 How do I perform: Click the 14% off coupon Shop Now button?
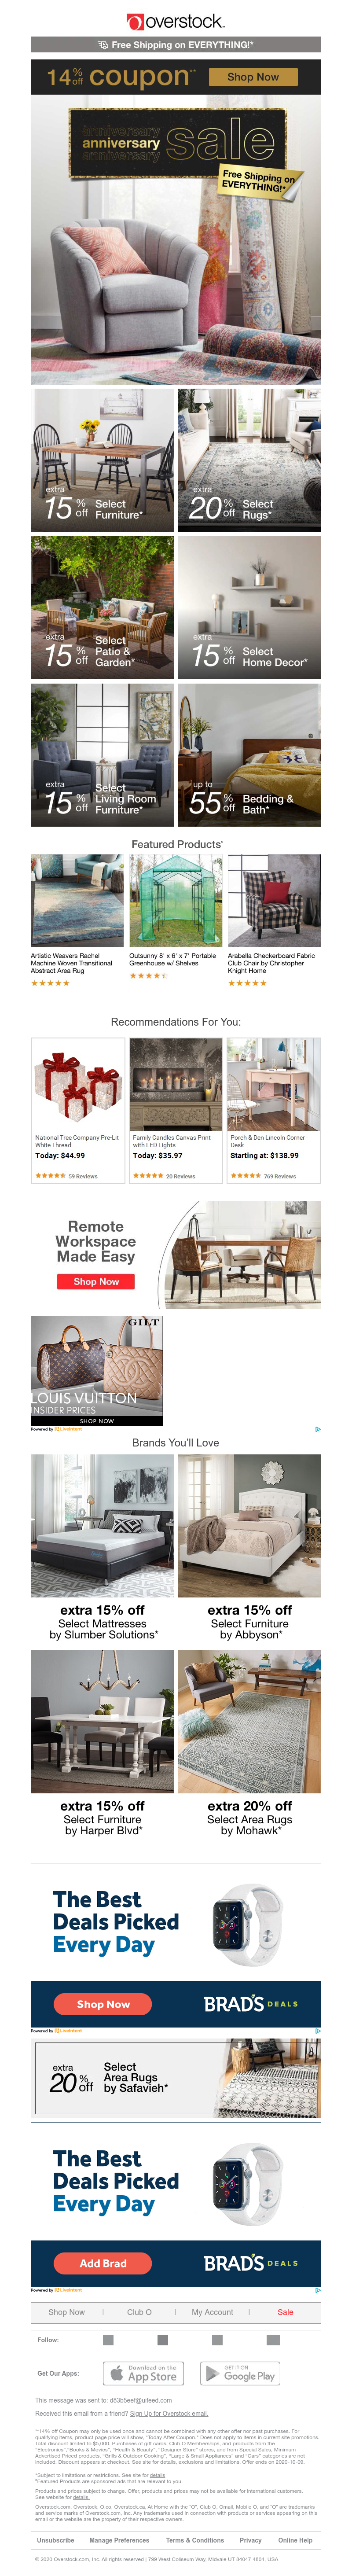point(253,76)
